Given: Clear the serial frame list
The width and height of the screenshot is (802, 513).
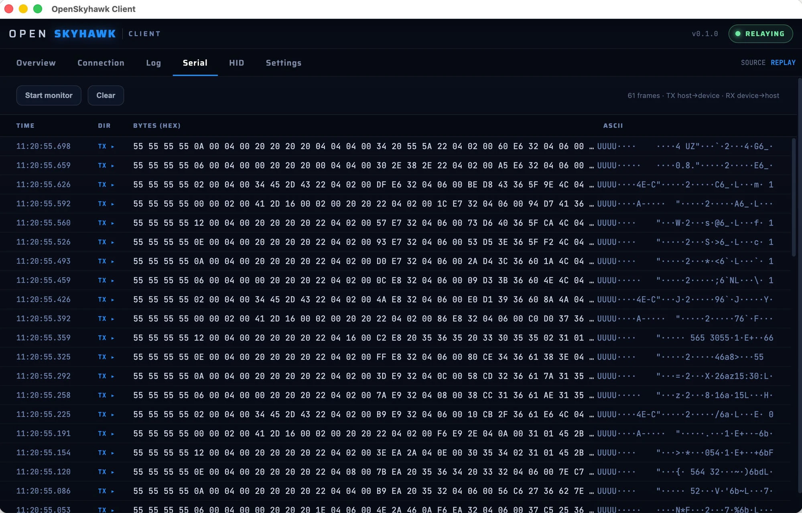Looking at the screenshot, I should point(106,95).
